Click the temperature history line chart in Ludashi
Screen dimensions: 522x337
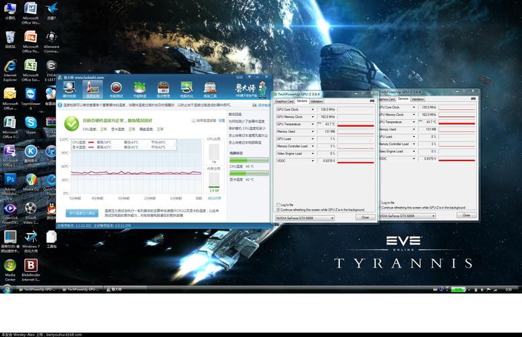(x=136, y=166)
